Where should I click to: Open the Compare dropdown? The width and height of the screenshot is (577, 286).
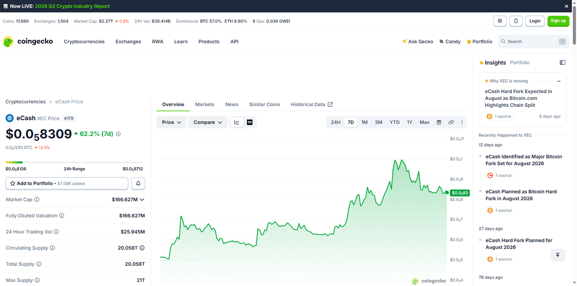tap(208, 123)
